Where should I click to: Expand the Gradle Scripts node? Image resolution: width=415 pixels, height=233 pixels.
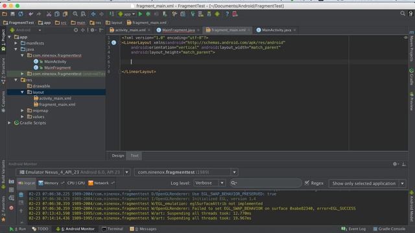[x=10, y=123]
